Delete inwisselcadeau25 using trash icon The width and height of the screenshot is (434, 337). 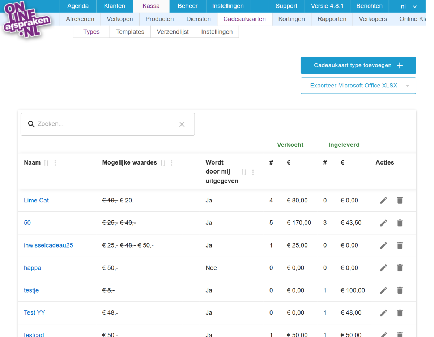400,245
